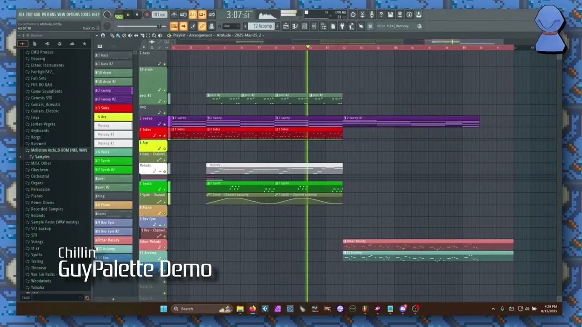Screen dimensions: 582x327
Task: Toggle the link/multilink controllers icon
Action: (x=202, y=26)
